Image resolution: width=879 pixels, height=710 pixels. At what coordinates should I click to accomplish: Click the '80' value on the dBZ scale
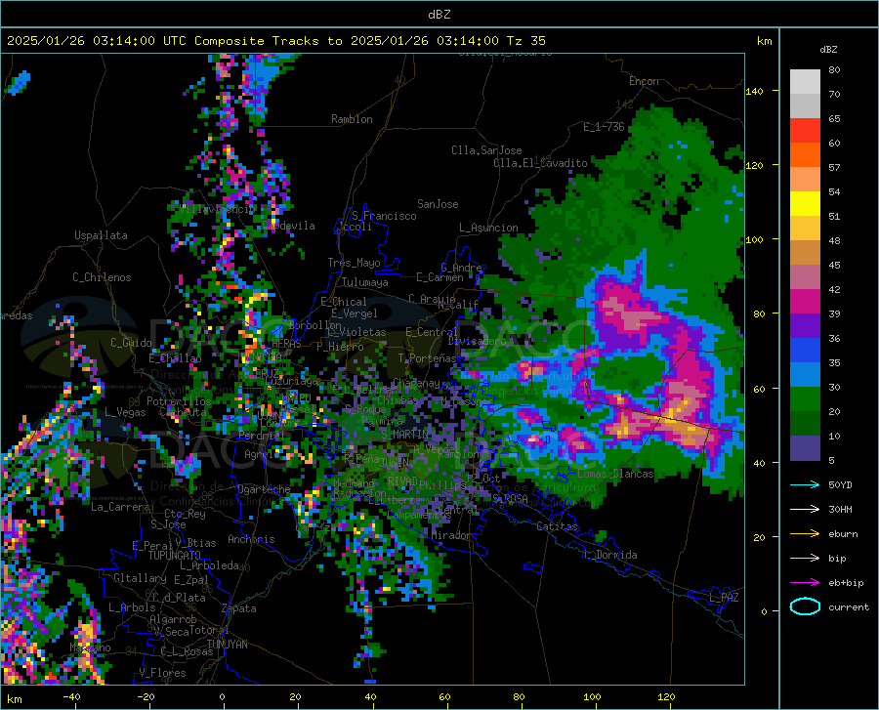coord(834,70)
